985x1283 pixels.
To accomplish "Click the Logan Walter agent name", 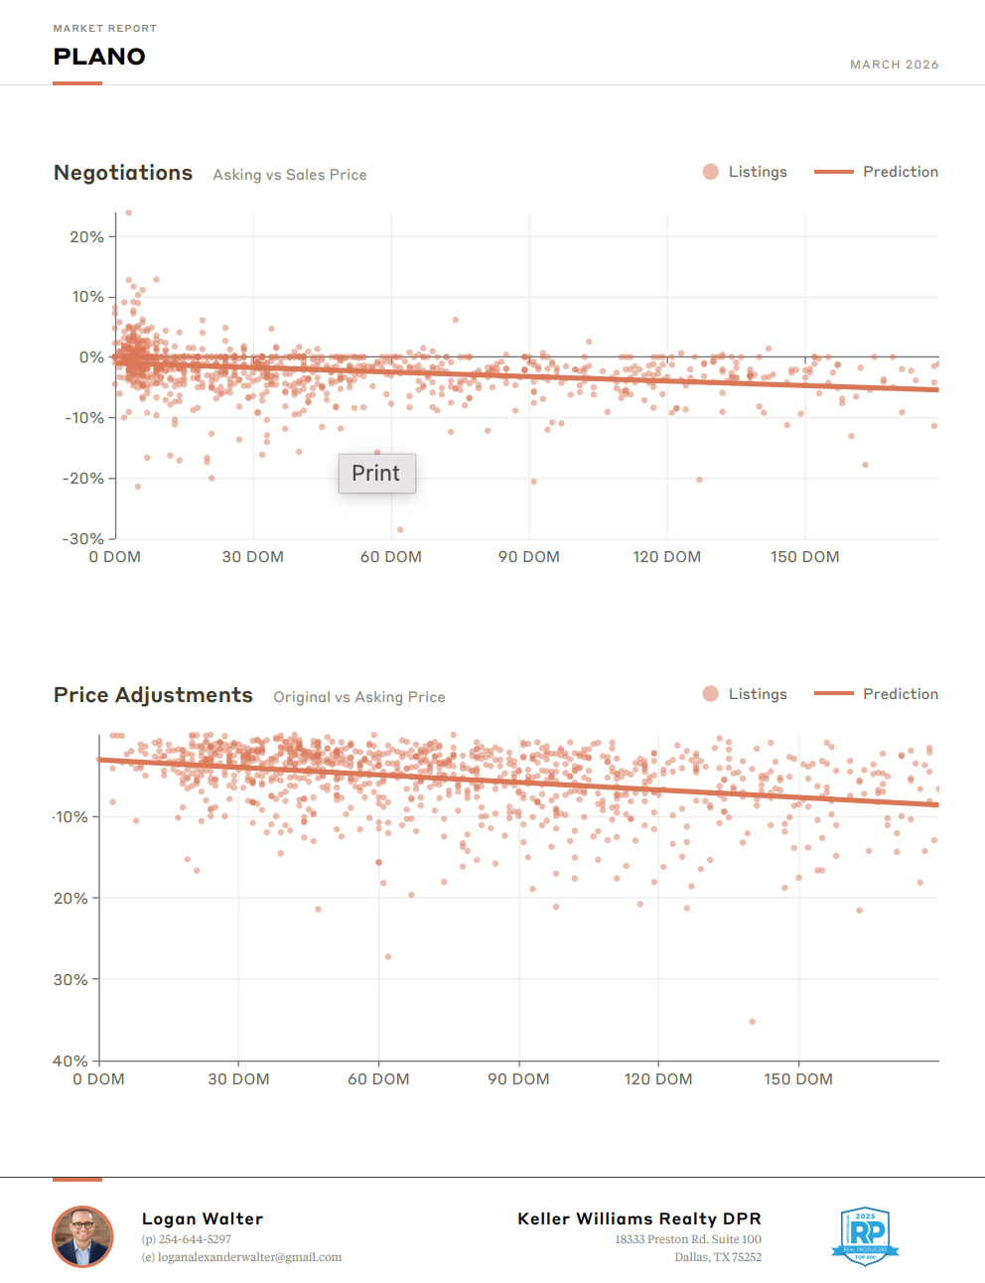I will point(203,1218).
